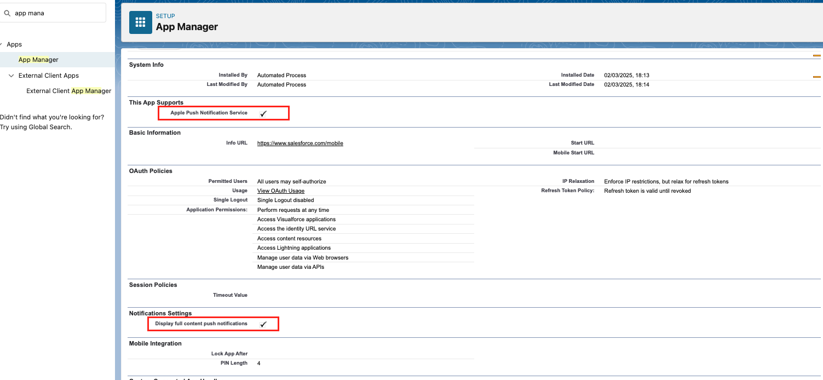
Task: Collapse the Apps section in sidebar
Action: tap(2, 44)
